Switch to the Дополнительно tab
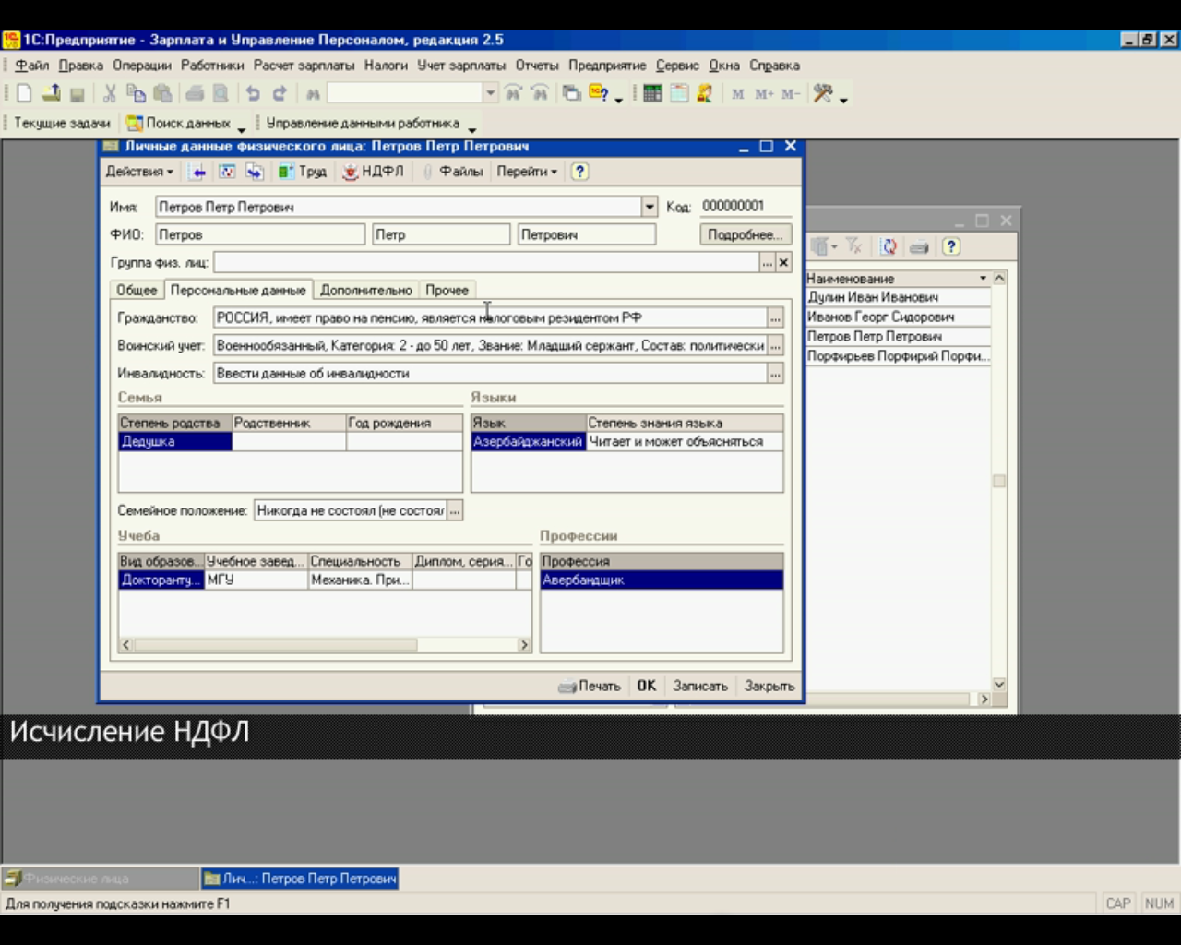 (x=366, y=290)
